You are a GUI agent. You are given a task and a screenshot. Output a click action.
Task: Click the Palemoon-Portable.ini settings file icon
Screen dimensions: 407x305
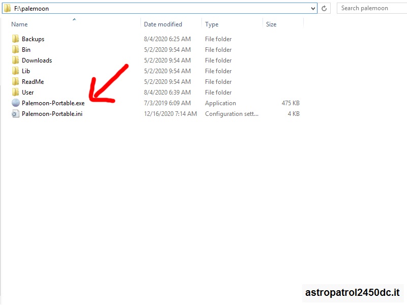[15, 113]
